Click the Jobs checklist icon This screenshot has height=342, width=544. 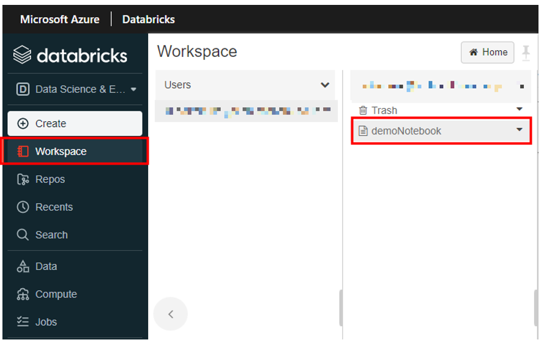23,322
